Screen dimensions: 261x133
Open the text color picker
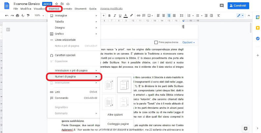126,15
